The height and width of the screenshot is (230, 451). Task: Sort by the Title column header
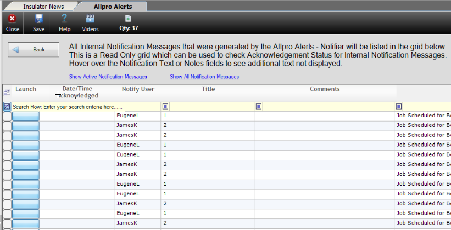pyautogui.click(x=208, y=89)
